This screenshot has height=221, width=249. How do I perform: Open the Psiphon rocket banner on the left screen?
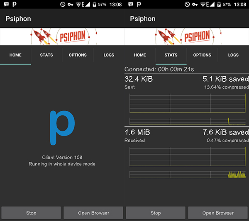coord(62,36)
